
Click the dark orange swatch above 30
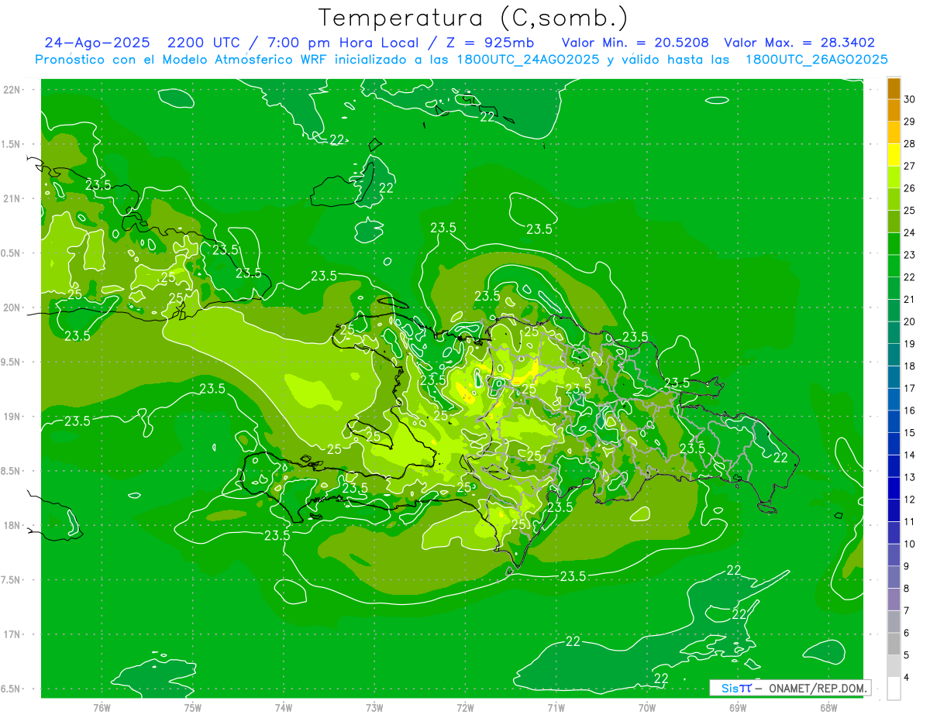click(894, 89)
